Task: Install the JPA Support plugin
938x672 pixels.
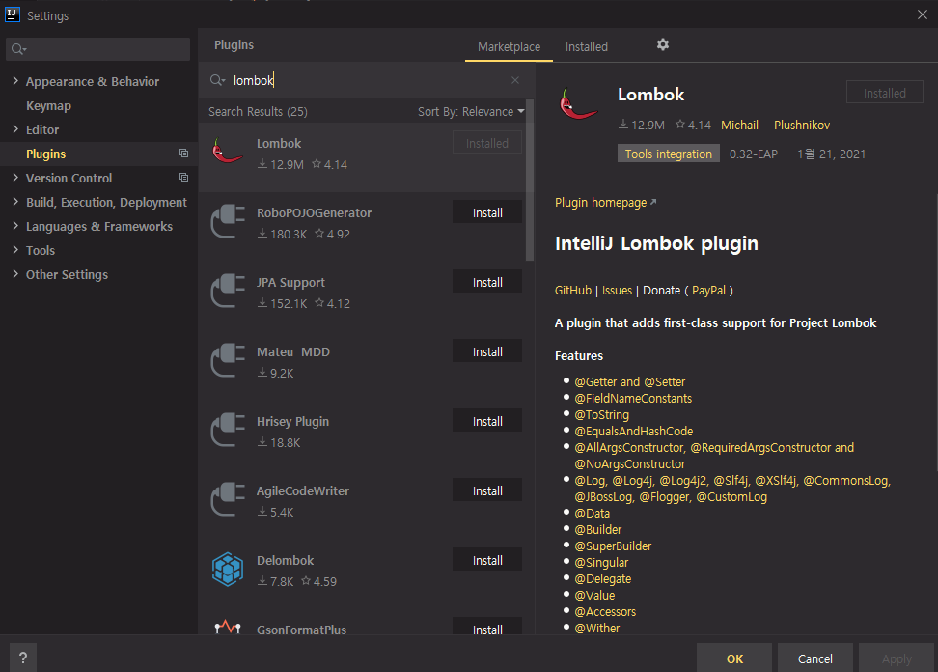Action: (x=487, y=282)
